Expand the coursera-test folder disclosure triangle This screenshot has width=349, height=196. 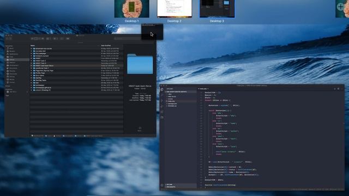32,51
